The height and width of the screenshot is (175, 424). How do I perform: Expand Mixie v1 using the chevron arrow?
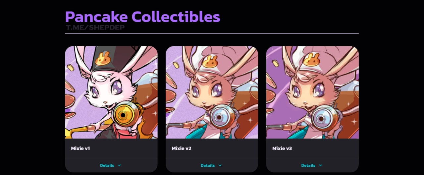pyautogui.click(x=119, y=165)
